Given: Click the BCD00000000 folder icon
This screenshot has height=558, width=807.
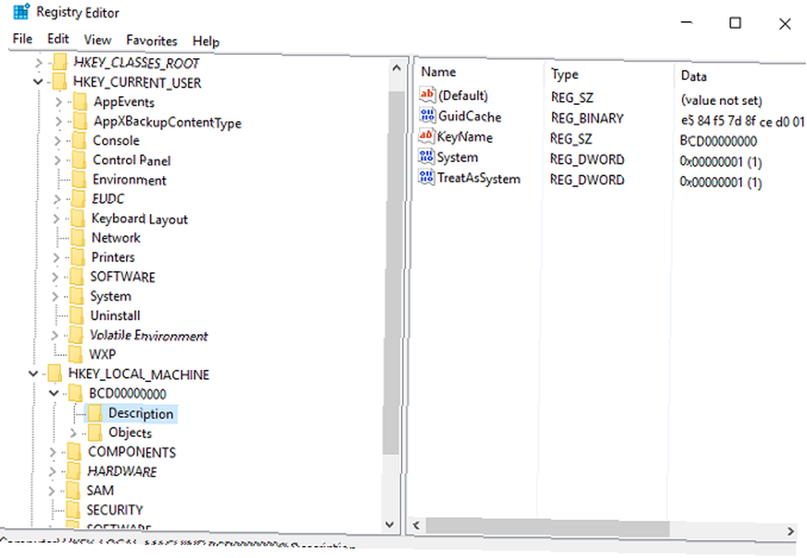Looking at the screenshot, I should click(75, 393).
